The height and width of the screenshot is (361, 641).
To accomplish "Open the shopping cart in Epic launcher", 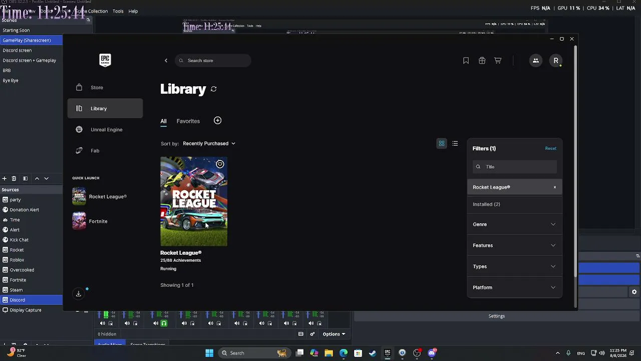I will [498, 61].
